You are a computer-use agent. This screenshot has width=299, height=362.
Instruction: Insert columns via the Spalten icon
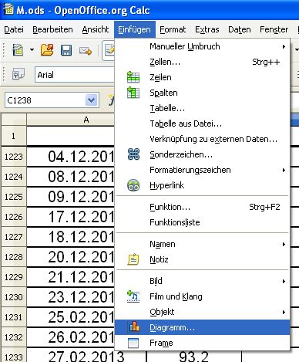[133, 93]
